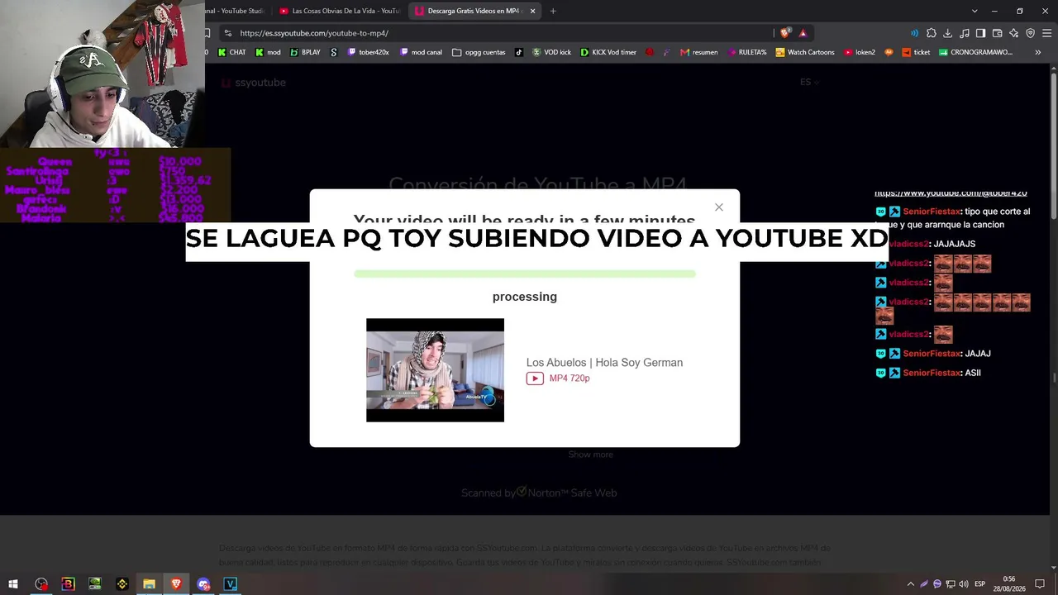Close the video processing dialog
Image resolution: width=1058 pixels, height=595 pixels.
click(x=719, y=207)
